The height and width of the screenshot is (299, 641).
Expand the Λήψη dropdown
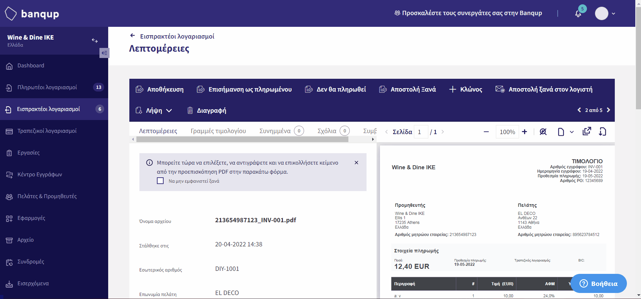154,111
